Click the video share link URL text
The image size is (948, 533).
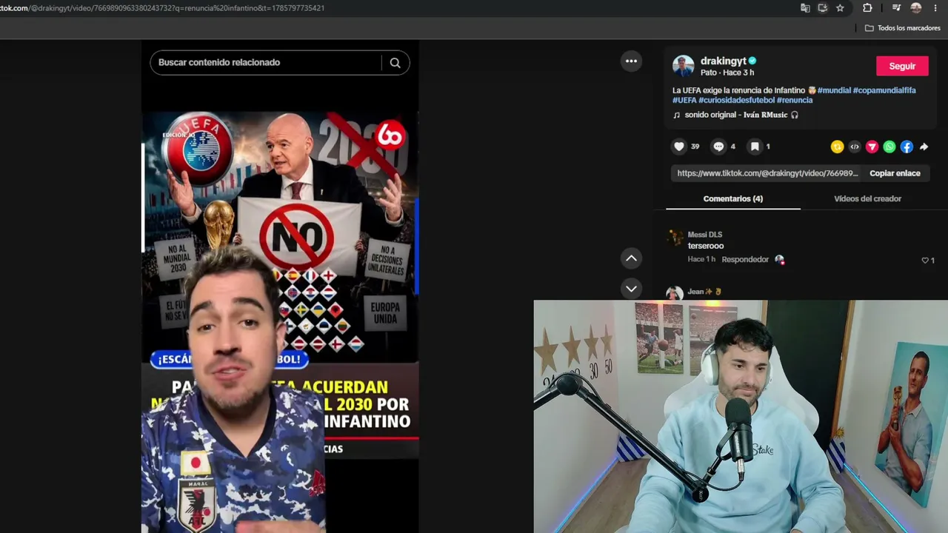[x=767, y=173]
